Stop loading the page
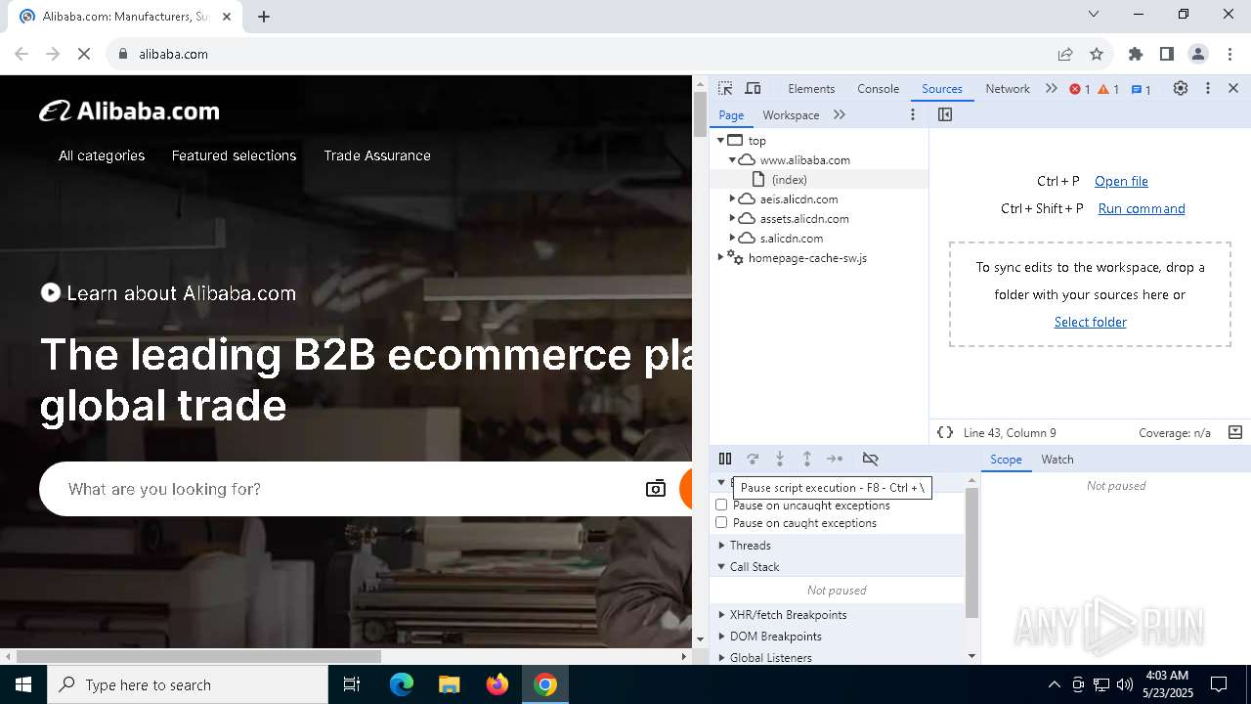The image size is (1251, 704). pyautogui.click(x=84, y=54)
